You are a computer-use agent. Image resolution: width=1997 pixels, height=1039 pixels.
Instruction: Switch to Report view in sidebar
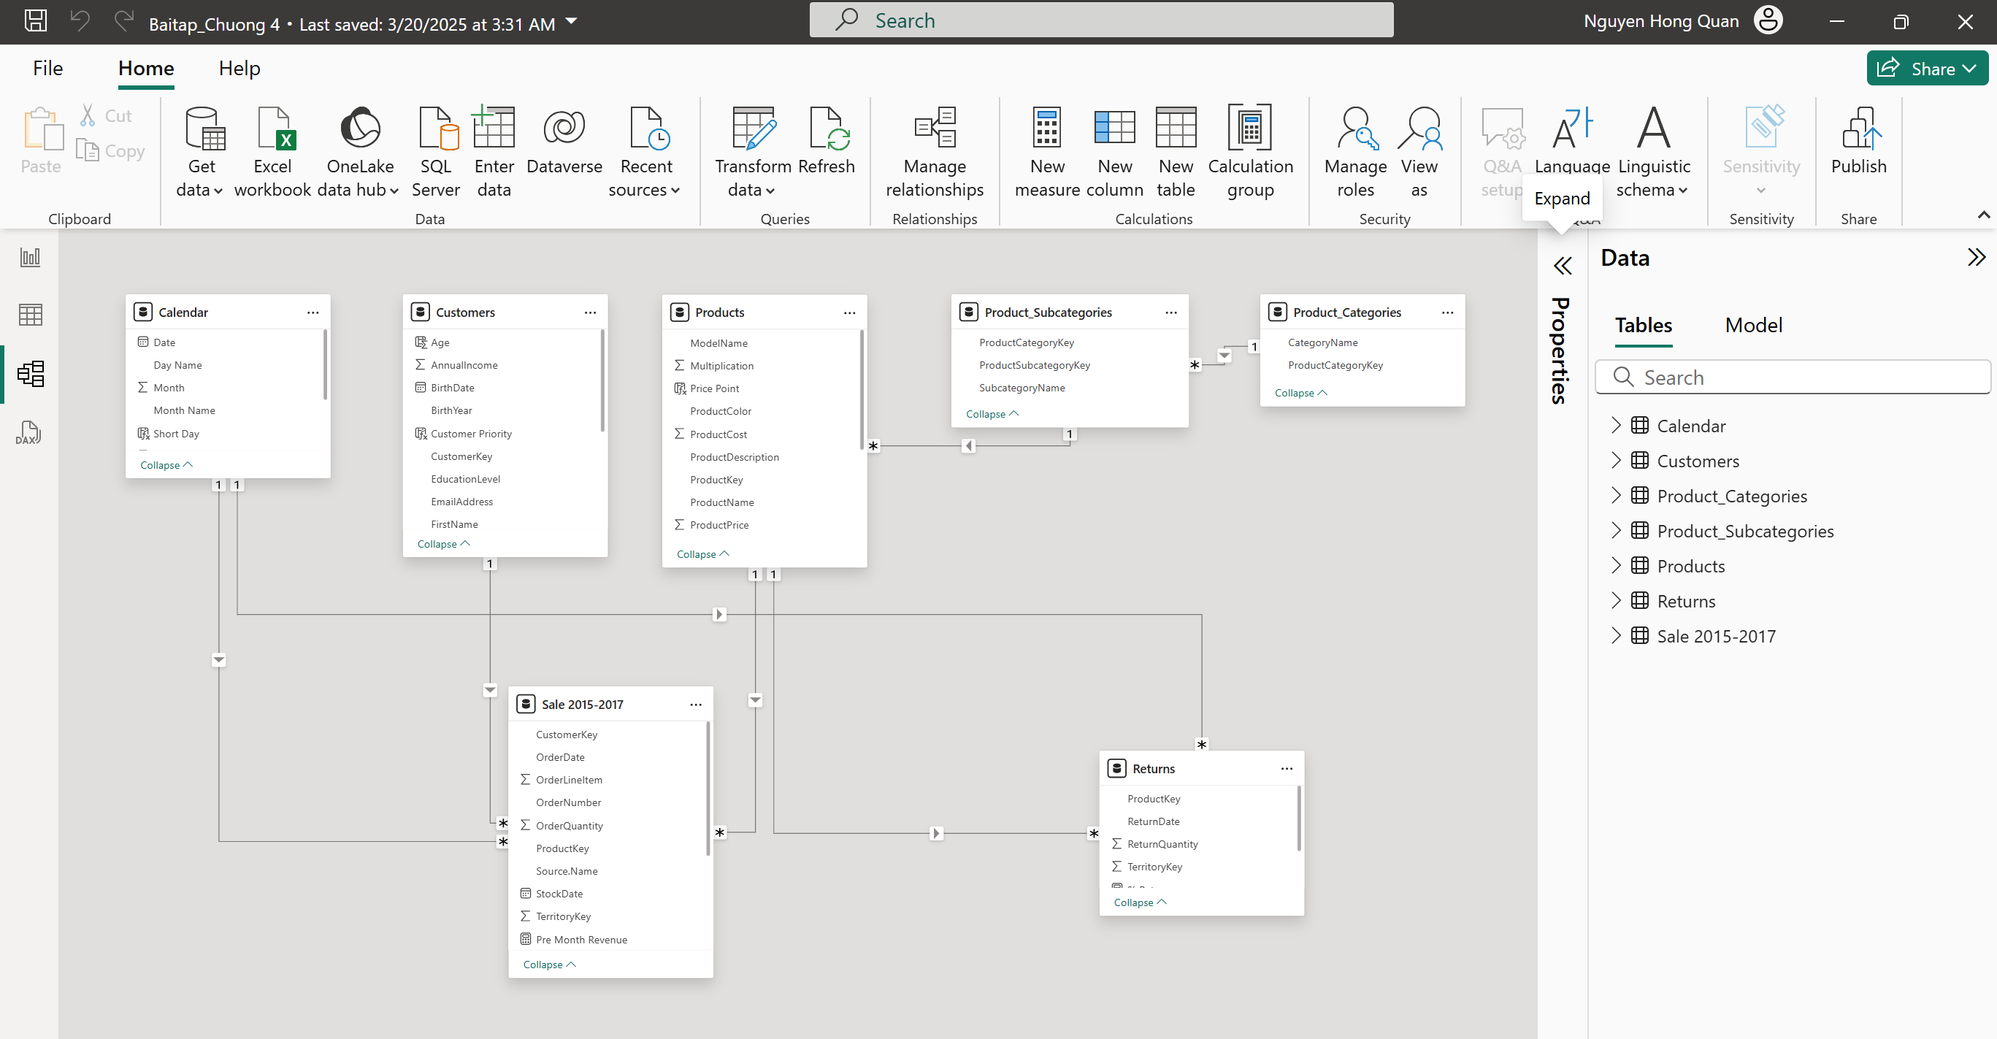click(x=30, y=257)
